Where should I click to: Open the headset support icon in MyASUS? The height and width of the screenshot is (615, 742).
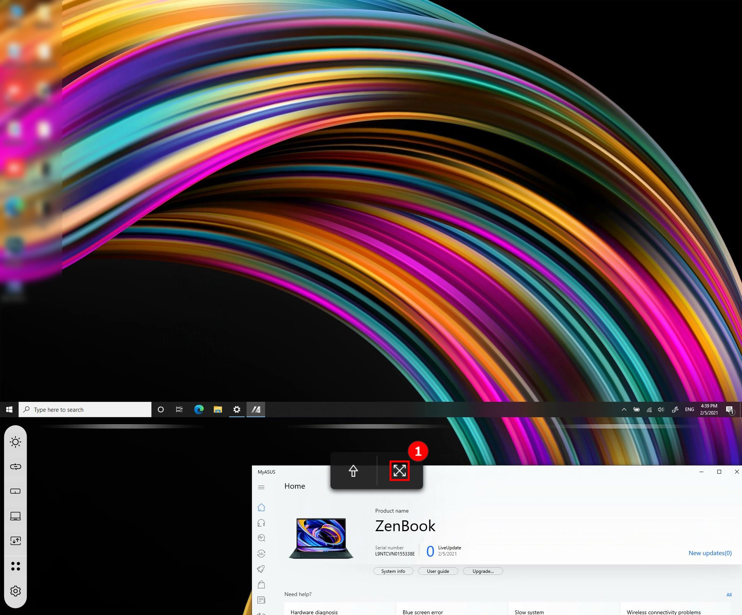pyautogui.click(x=261, y=523)
